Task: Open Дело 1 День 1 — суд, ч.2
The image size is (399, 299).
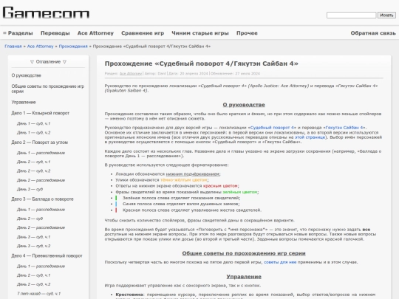Action: click(x=33, y=133)
